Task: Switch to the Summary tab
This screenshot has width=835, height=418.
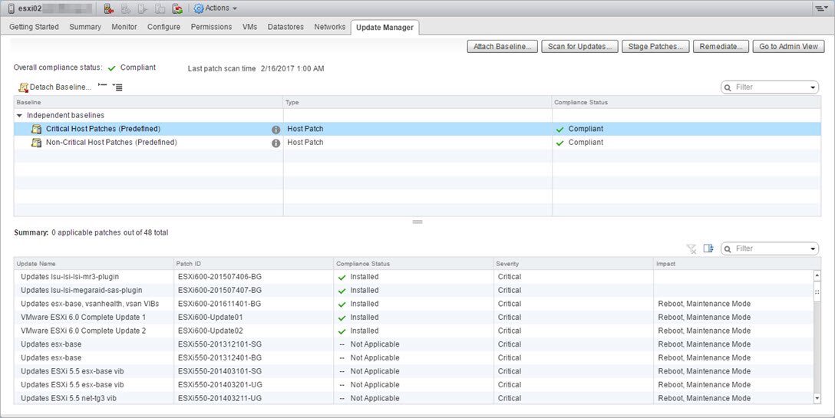Action: tap(85, 27)
